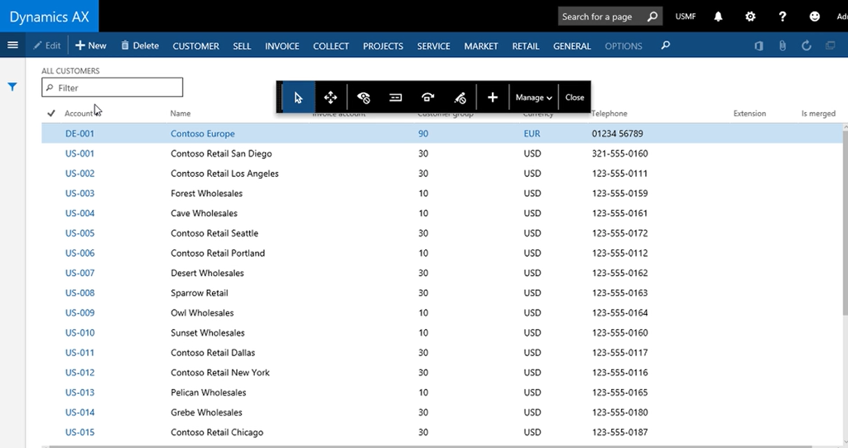Open customer account US-003 link
Viewport: 848px width, 448px height.
tap(80, 193)
